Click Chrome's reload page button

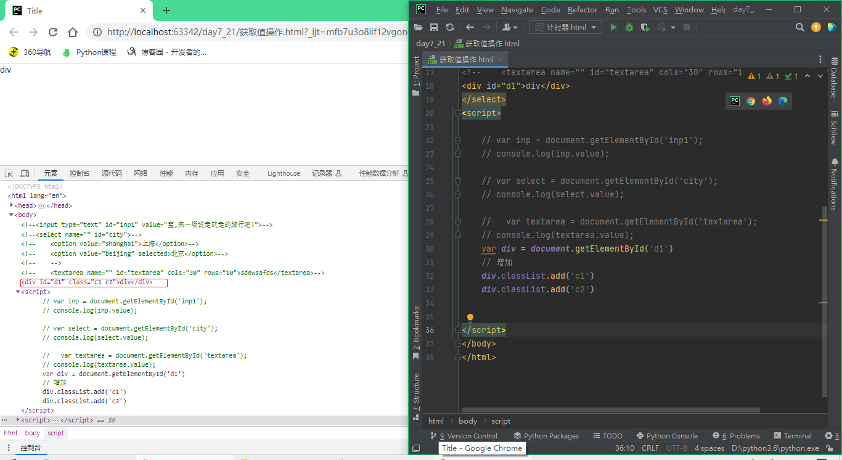point(53,32)
